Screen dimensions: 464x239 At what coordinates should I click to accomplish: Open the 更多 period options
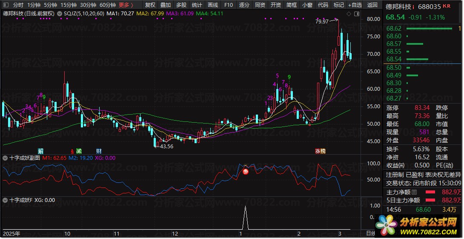(126, 5)
